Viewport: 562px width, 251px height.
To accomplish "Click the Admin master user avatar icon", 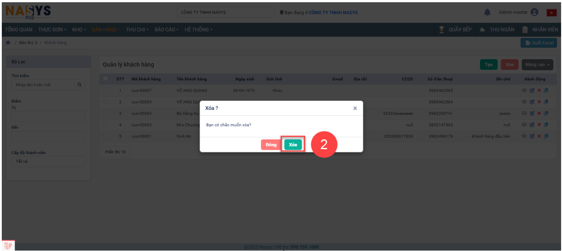I will (534, 13).
